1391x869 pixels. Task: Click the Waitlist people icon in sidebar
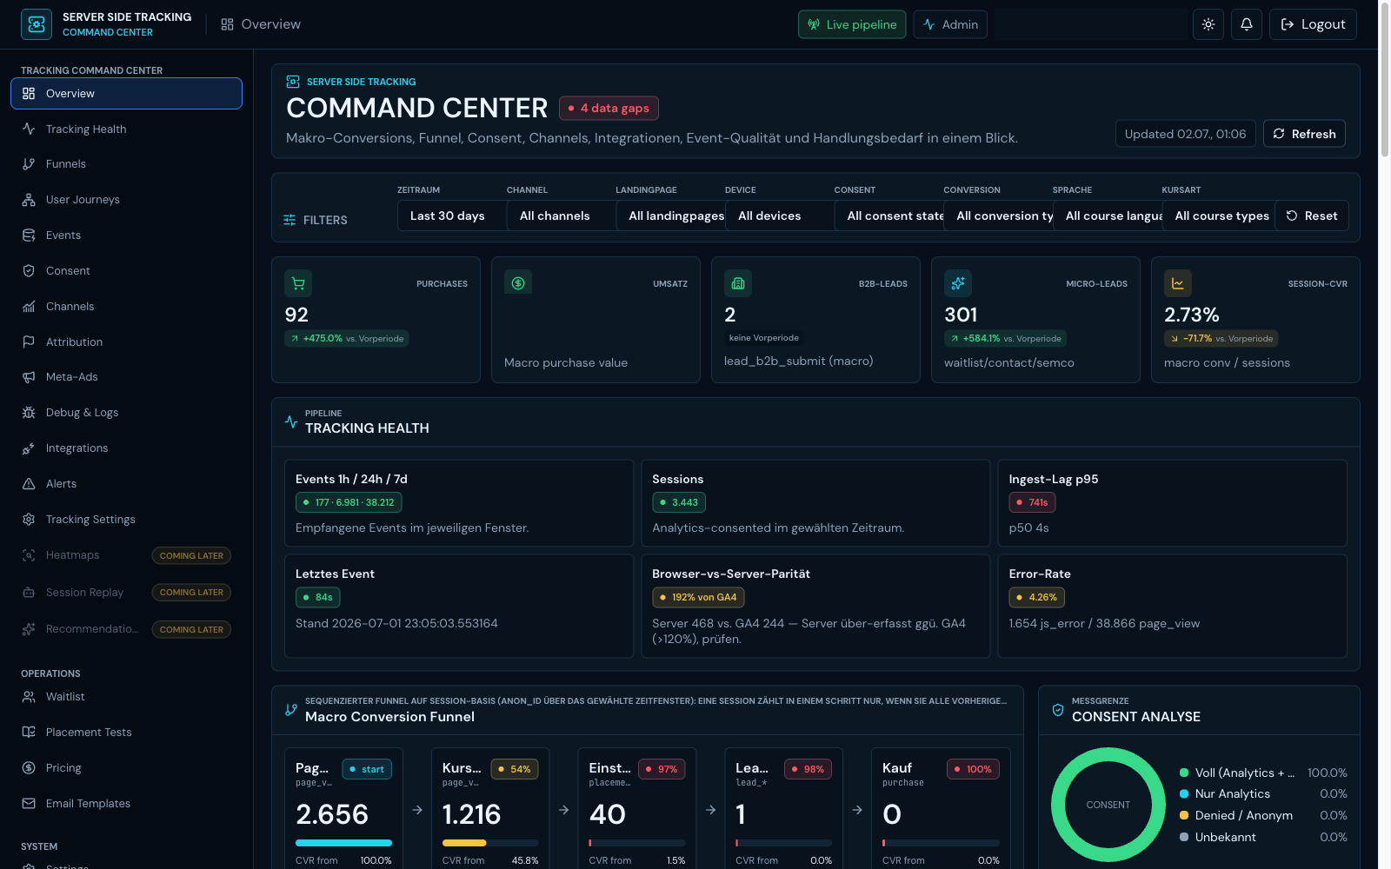click(x=29, y=697)
